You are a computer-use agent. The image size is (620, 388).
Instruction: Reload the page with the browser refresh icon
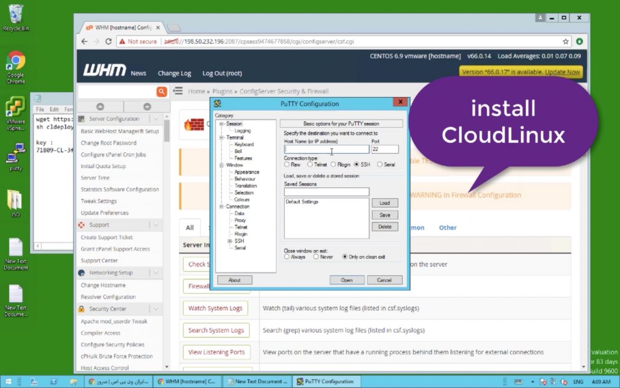pos(108,42)
